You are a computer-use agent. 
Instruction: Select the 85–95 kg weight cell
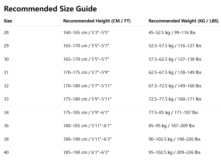tap(171, 126)
